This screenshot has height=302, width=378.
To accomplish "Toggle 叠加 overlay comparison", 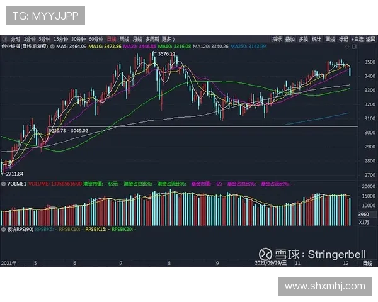I will 290,38.
